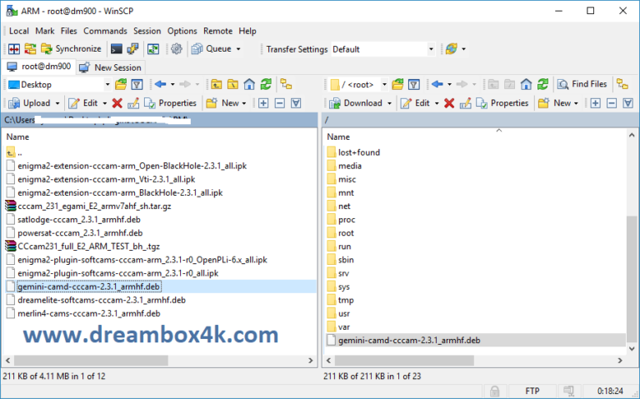Go to local root directory icon
This screenshot has height=399, width=640.
[232, 84]
